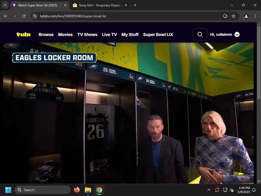This screenshot has height=196, width=261.
Task: Click the scrollbar down arrow
Action: (259, 181)
